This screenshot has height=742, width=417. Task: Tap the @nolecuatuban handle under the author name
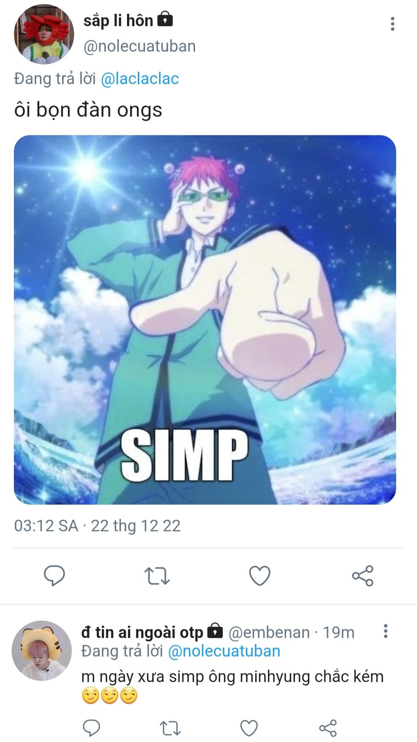[140, 46]
